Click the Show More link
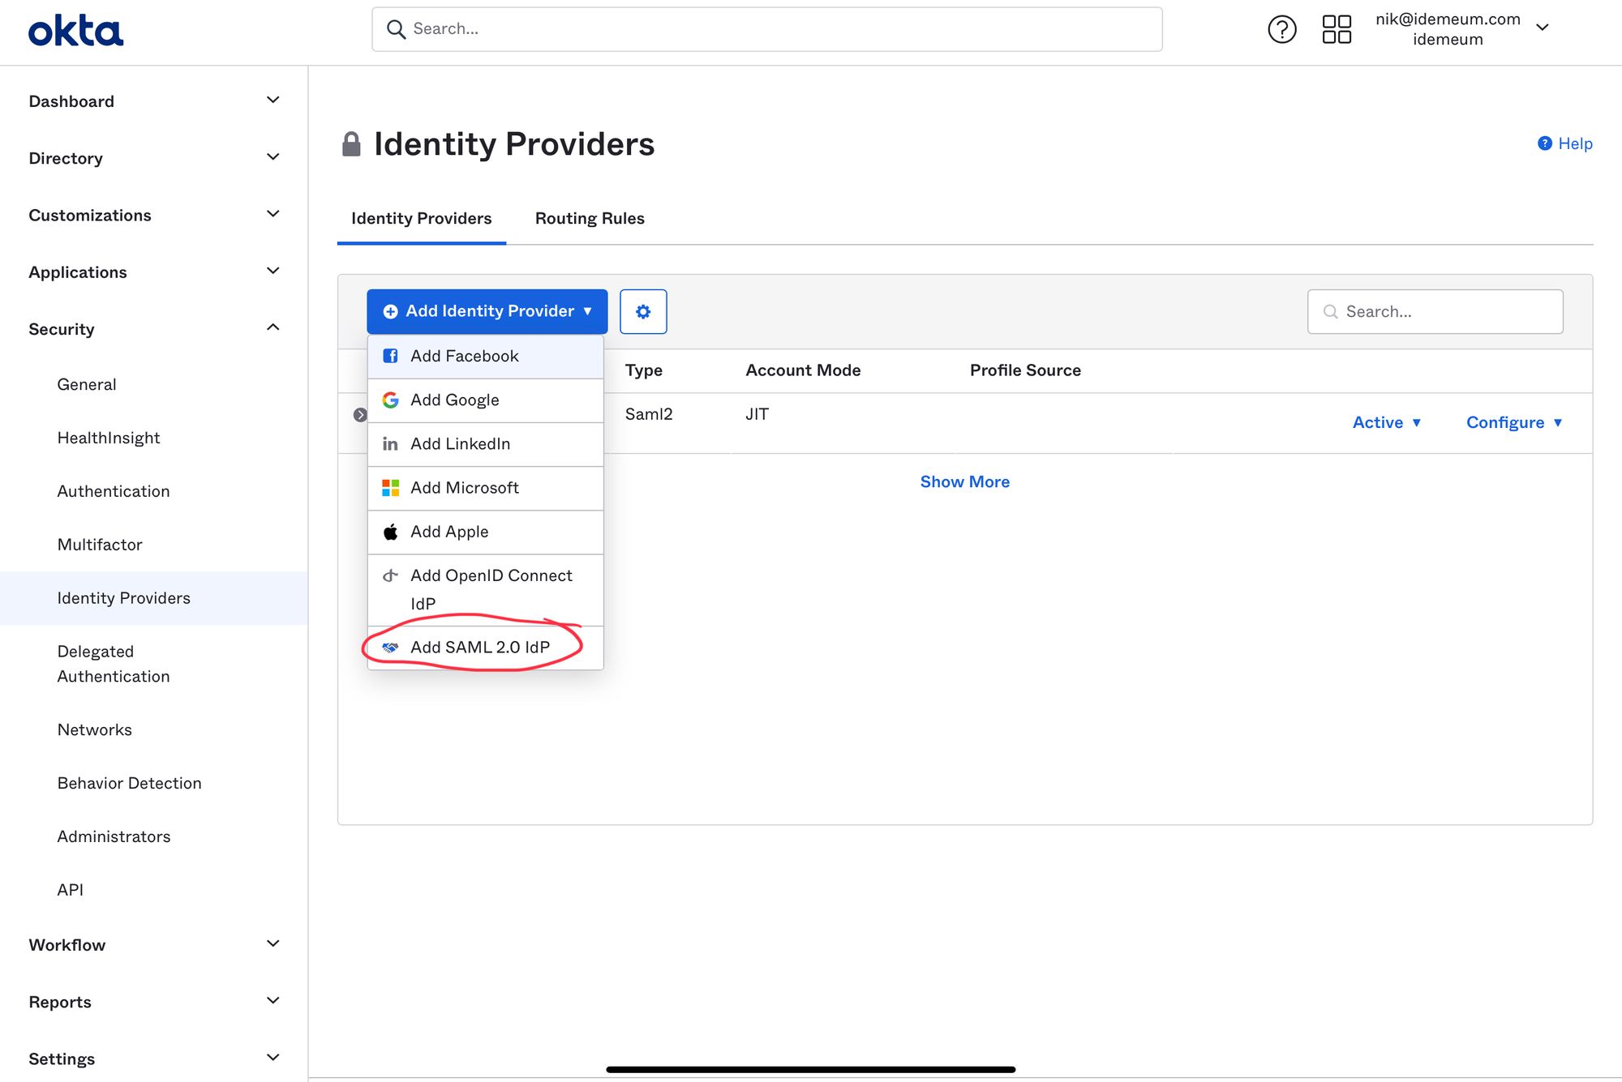The image size is (1622, 1082). coord(964,481)
